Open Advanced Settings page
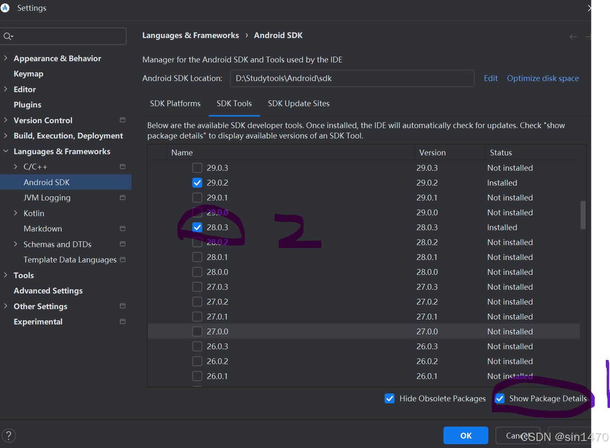Viewport: 610px width, 448px height. [48, 291]
